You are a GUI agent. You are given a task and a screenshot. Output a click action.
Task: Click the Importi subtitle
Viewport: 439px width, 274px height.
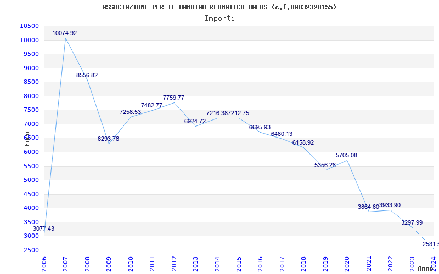(219, 19)
